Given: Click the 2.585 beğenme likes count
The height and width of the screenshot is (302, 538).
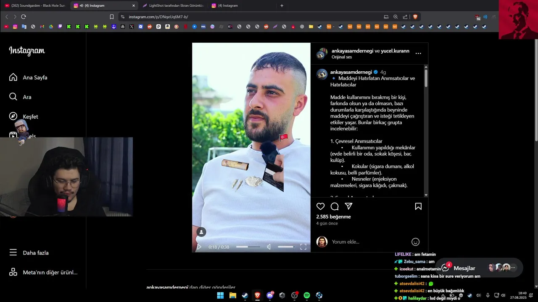Looking at the screenshot, I should pos(333,217).
